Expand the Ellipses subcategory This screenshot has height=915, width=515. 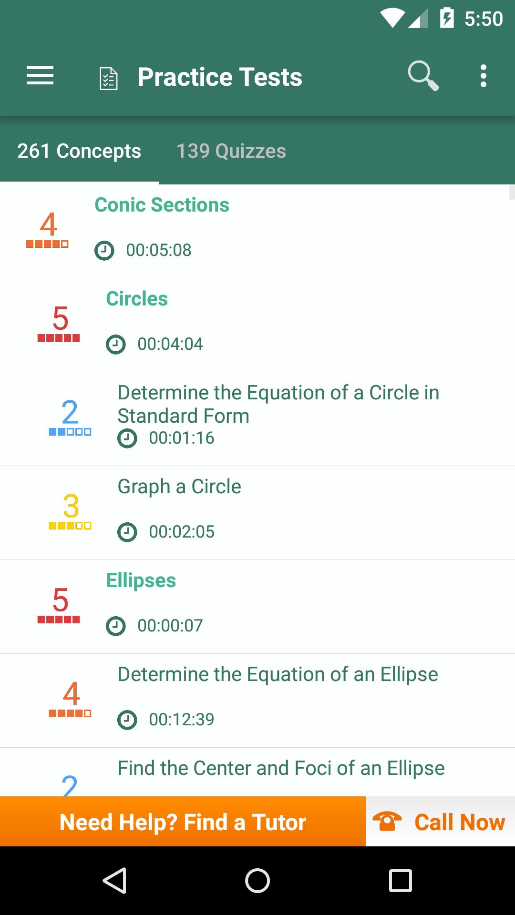click(x=257, y=607)
